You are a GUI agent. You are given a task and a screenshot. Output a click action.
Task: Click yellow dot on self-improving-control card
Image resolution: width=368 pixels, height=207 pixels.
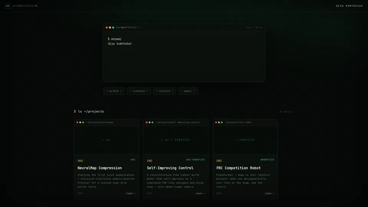click(x=149, y=122)
